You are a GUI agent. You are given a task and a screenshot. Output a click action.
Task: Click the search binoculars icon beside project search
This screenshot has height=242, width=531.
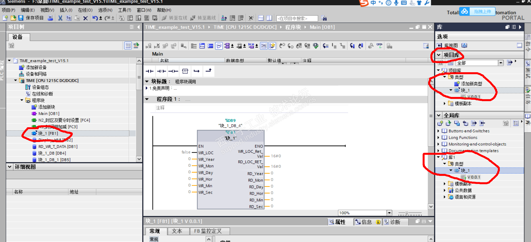tap(324, 18)
